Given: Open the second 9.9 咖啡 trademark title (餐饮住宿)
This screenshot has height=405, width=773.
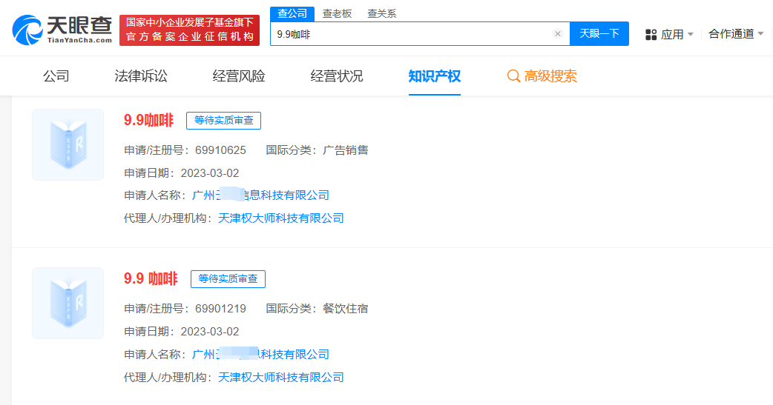Looking at the screenshot, I should click(151, 279).
